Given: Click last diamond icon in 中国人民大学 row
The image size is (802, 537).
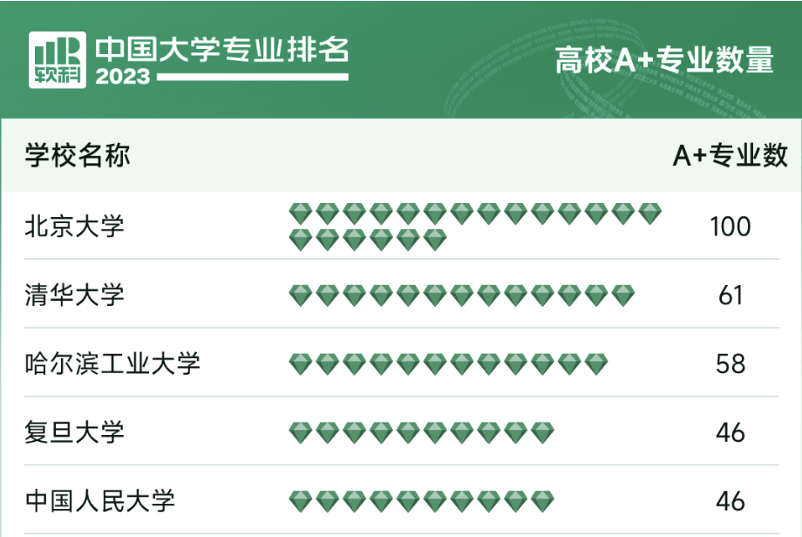Looking at the screenshot, I should click(542, 500).
